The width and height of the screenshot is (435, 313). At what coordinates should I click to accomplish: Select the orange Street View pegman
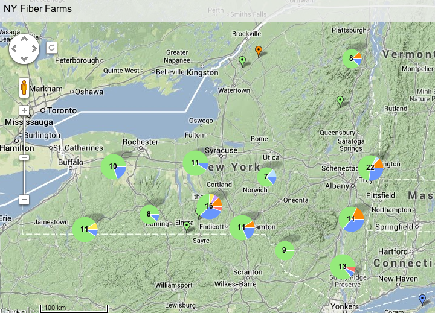(24, 87)
